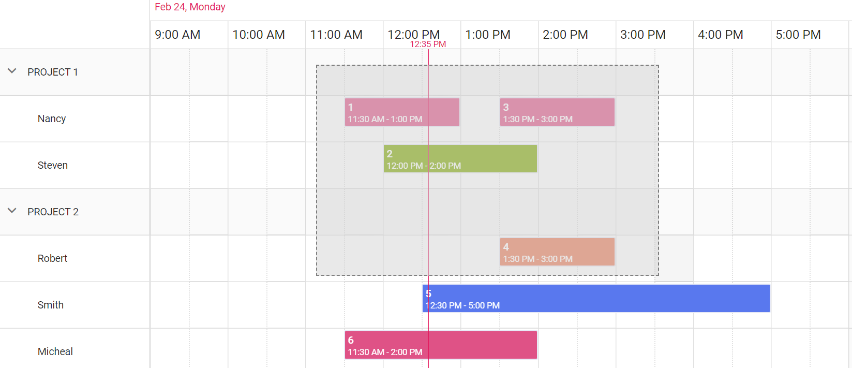Click the PROJECT 1 group label
The image size is (852, 368).
[53, 72]
